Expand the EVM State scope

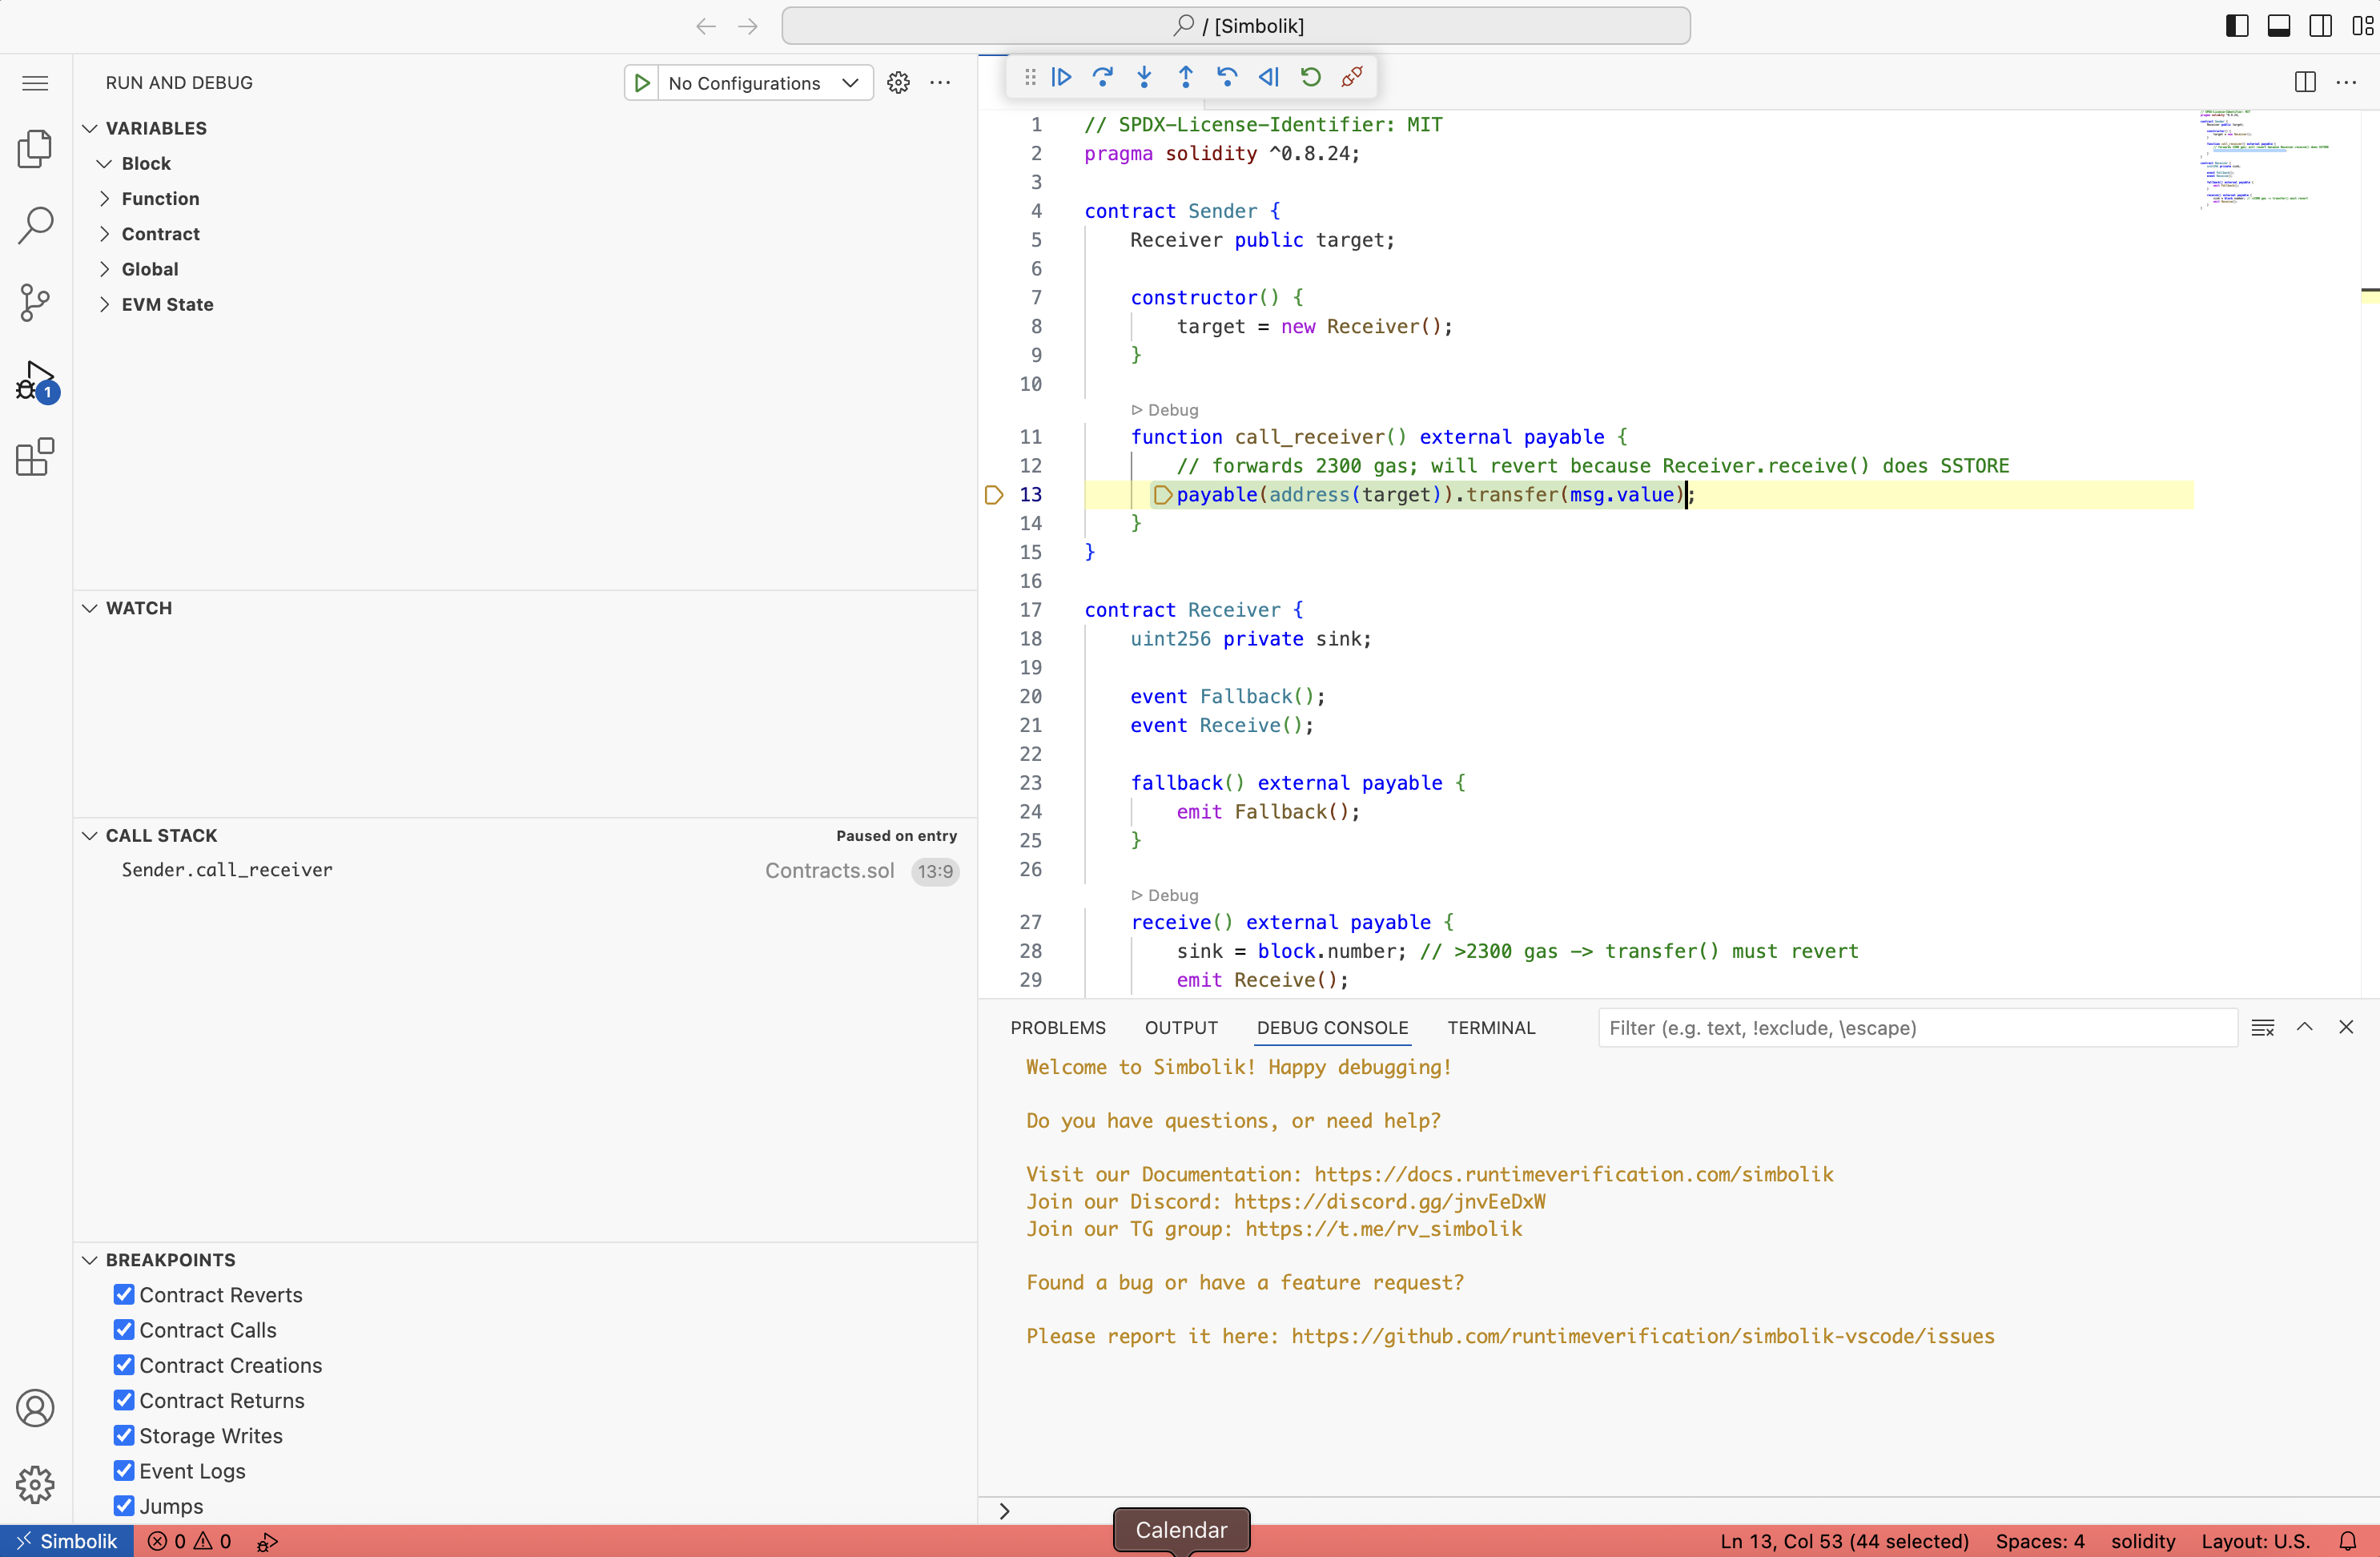tap(104, 304)
